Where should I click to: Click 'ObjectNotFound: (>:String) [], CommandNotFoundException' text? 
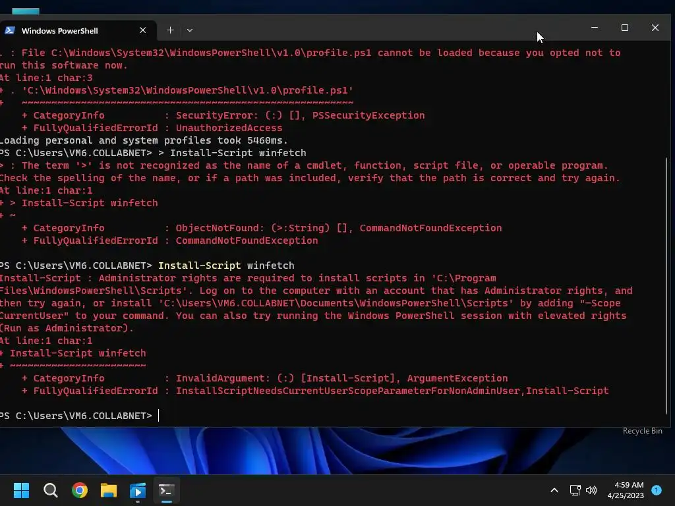pyautogui.click(x=339, y=228)
